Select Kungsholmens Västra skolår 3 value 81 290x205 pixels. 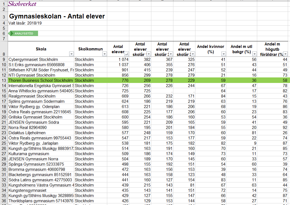tap(184, 185)
